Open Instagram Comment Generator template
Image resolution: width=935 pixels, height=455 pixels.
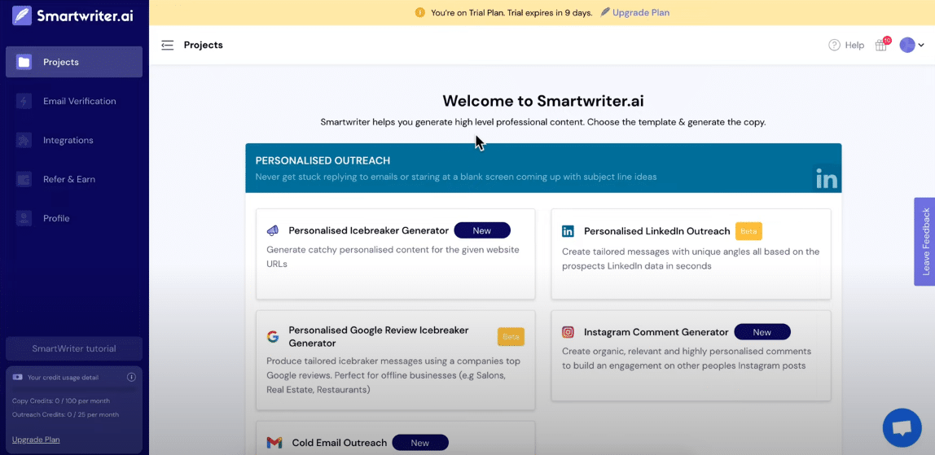(x=691, y=356)
